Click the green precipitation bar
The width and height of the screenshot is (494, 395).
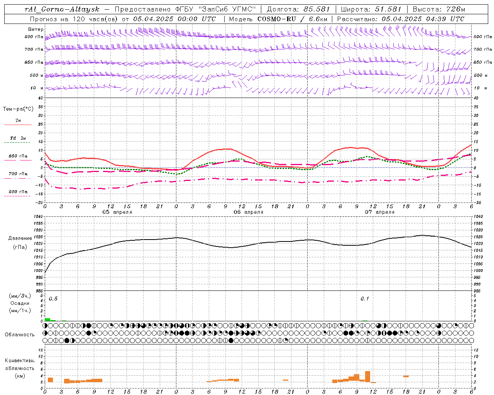click(47, 319)
